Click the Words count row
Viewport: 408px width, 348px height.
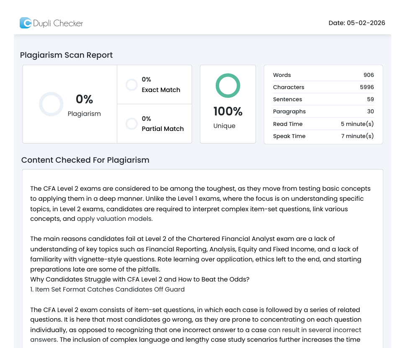click(x=323, y=75)
